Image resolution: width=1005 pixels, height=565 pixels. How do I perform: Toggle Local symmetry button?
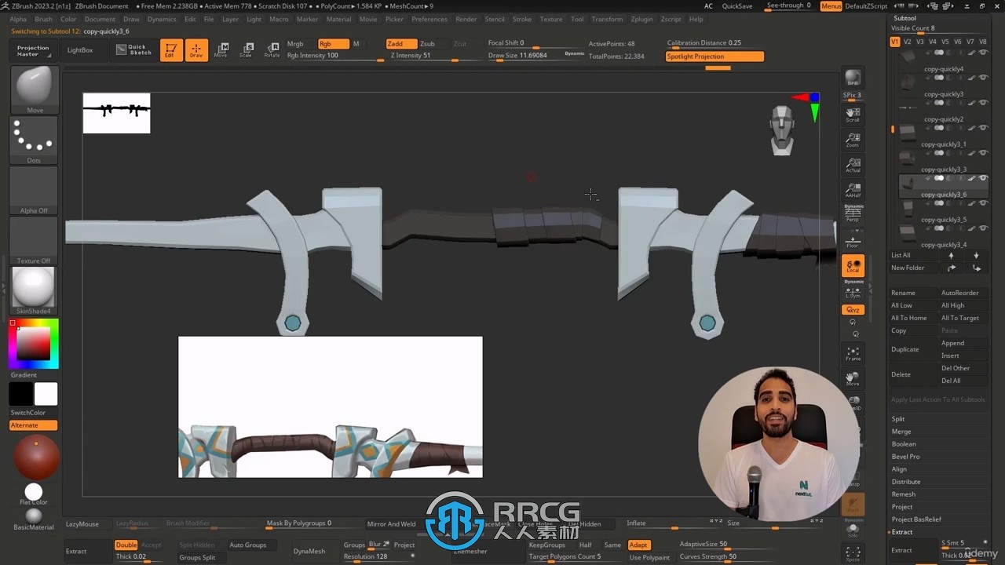[853, 266]
